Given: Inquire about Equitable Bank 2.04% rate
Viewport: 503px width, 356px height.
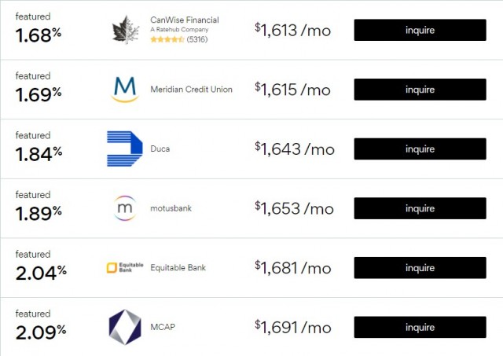Looking at the screenshot, I should (420, 268).
